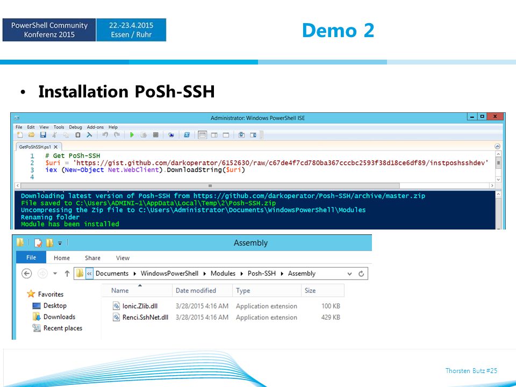Launch PowerShell.exe using the blue console icon
This screenshot has height=387, width=516.
[x=187, y=135]
